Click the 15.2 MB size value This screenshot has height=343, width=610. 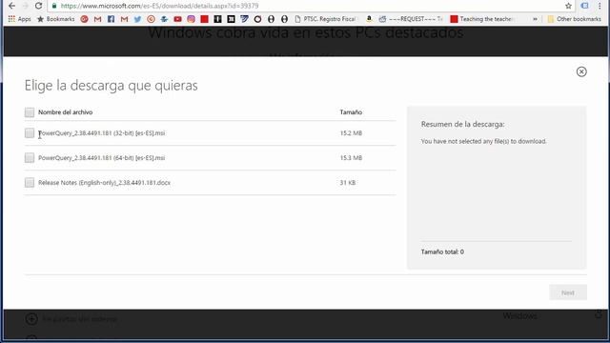[x=351, y=133]
